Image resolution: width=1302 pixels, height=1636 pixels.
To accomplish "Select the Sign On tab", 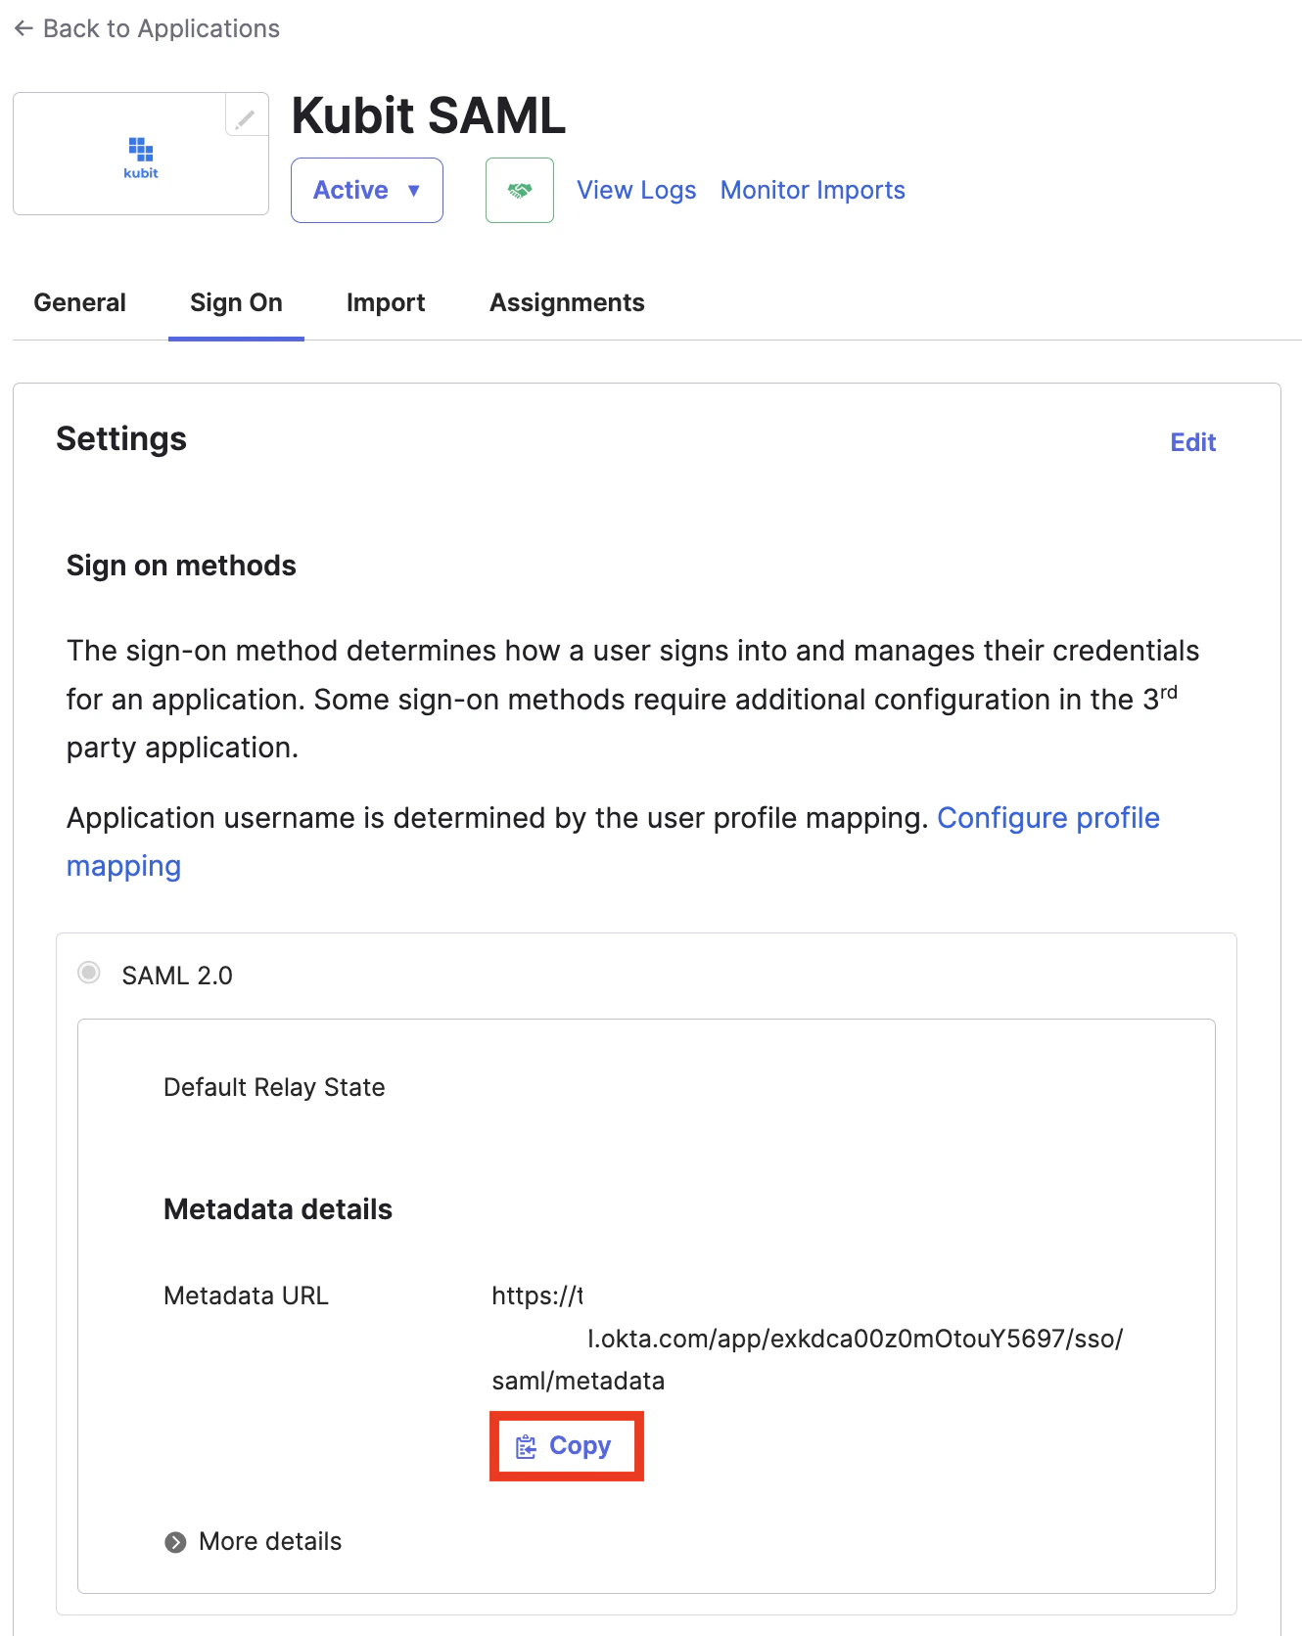I will (236, 302).
